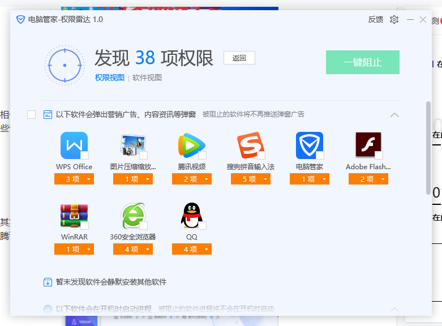Open the 图片压缩缩放 1 项 dropdown

coord(133,179)
